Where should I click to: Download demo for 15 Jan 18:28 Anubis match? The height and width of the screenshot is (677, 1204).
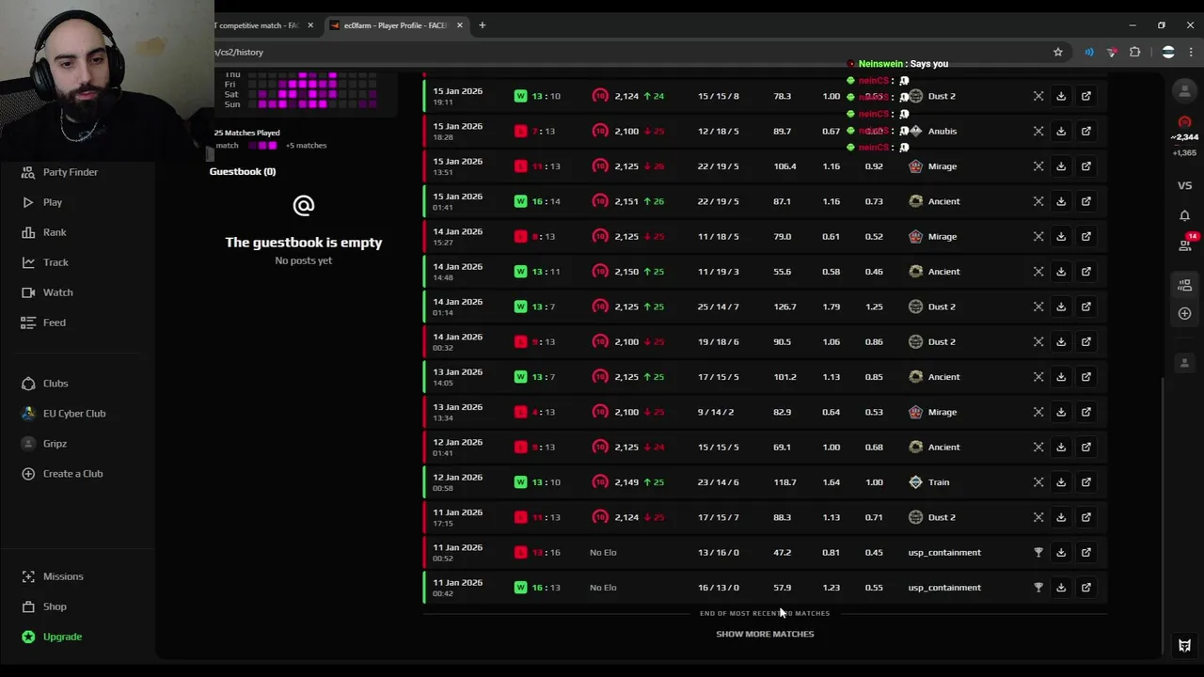tap(1061, 131)
